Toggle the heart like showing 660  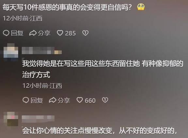pyautogui.click(x=80, y=100)
